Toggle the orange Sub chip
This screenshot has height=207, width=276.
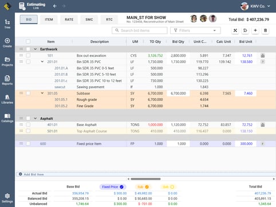pyautogui.click(x=143, y=187)
